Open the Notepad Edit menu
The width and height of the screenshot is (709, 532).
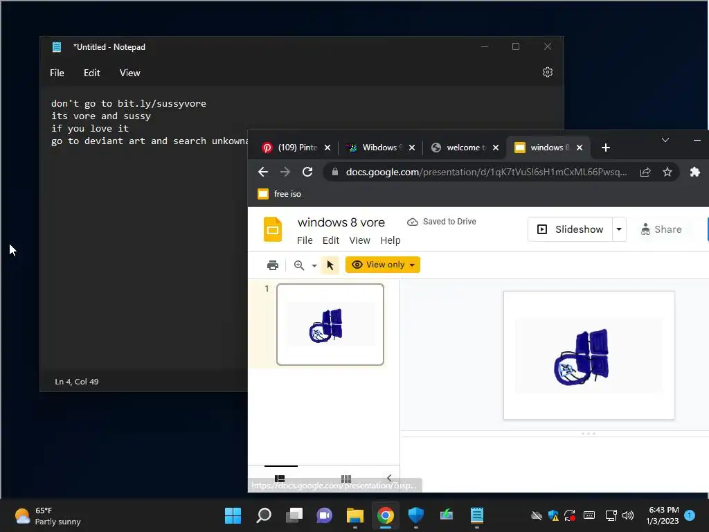(92, 73)
